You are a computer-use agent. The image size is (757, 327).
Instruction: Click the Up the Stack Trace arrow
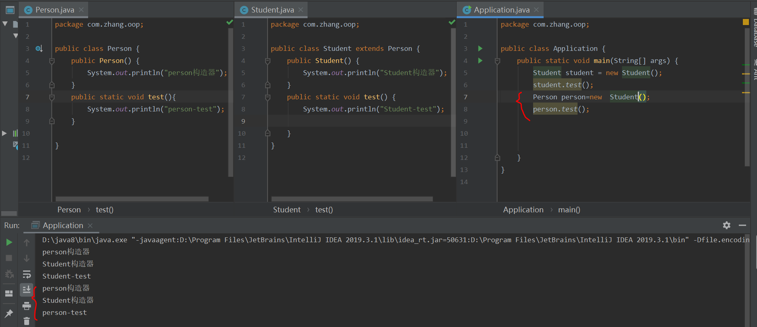pyautogui.click(x=27, y=242)
